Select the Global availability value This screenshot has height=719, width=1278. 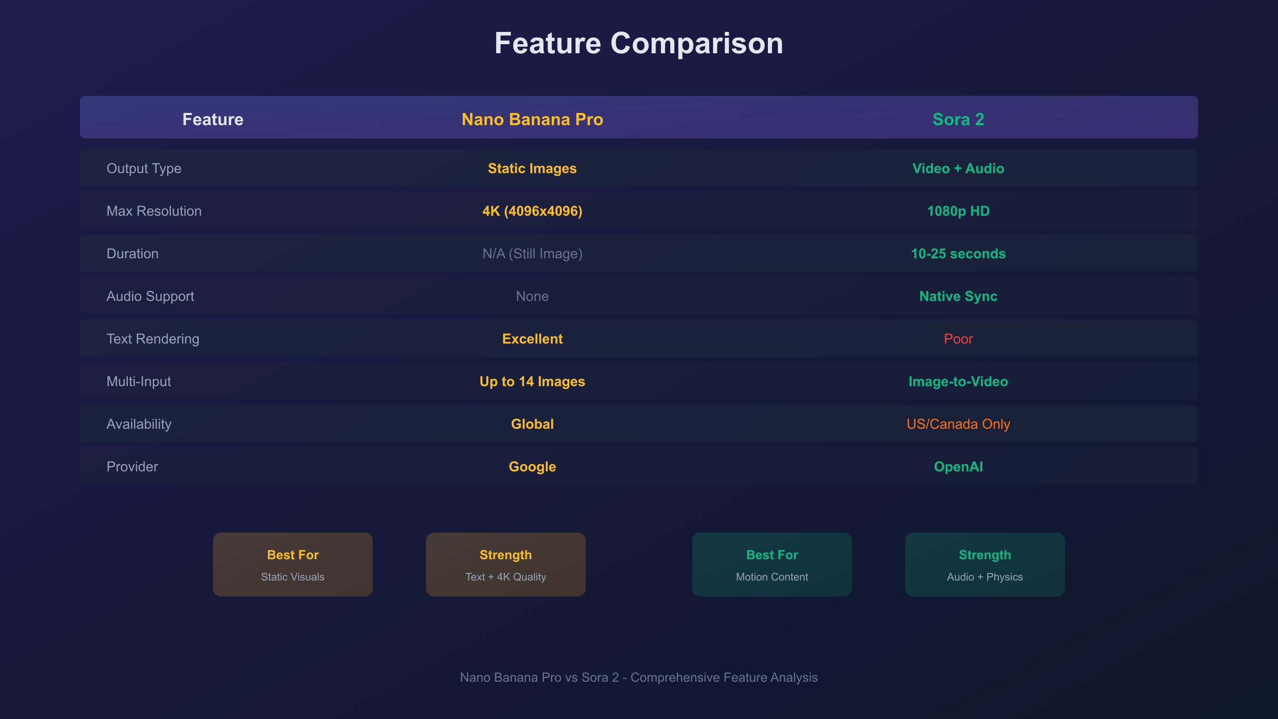click(x=532, y=423)
